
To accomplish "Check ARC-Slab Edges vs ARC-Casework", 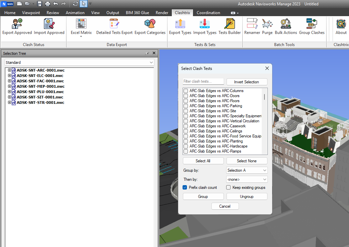I will [186, 126].
